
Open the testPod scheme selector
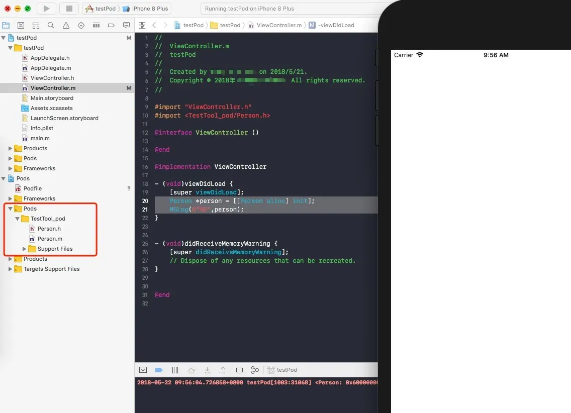pyautogui.click(x=101, y=9)
